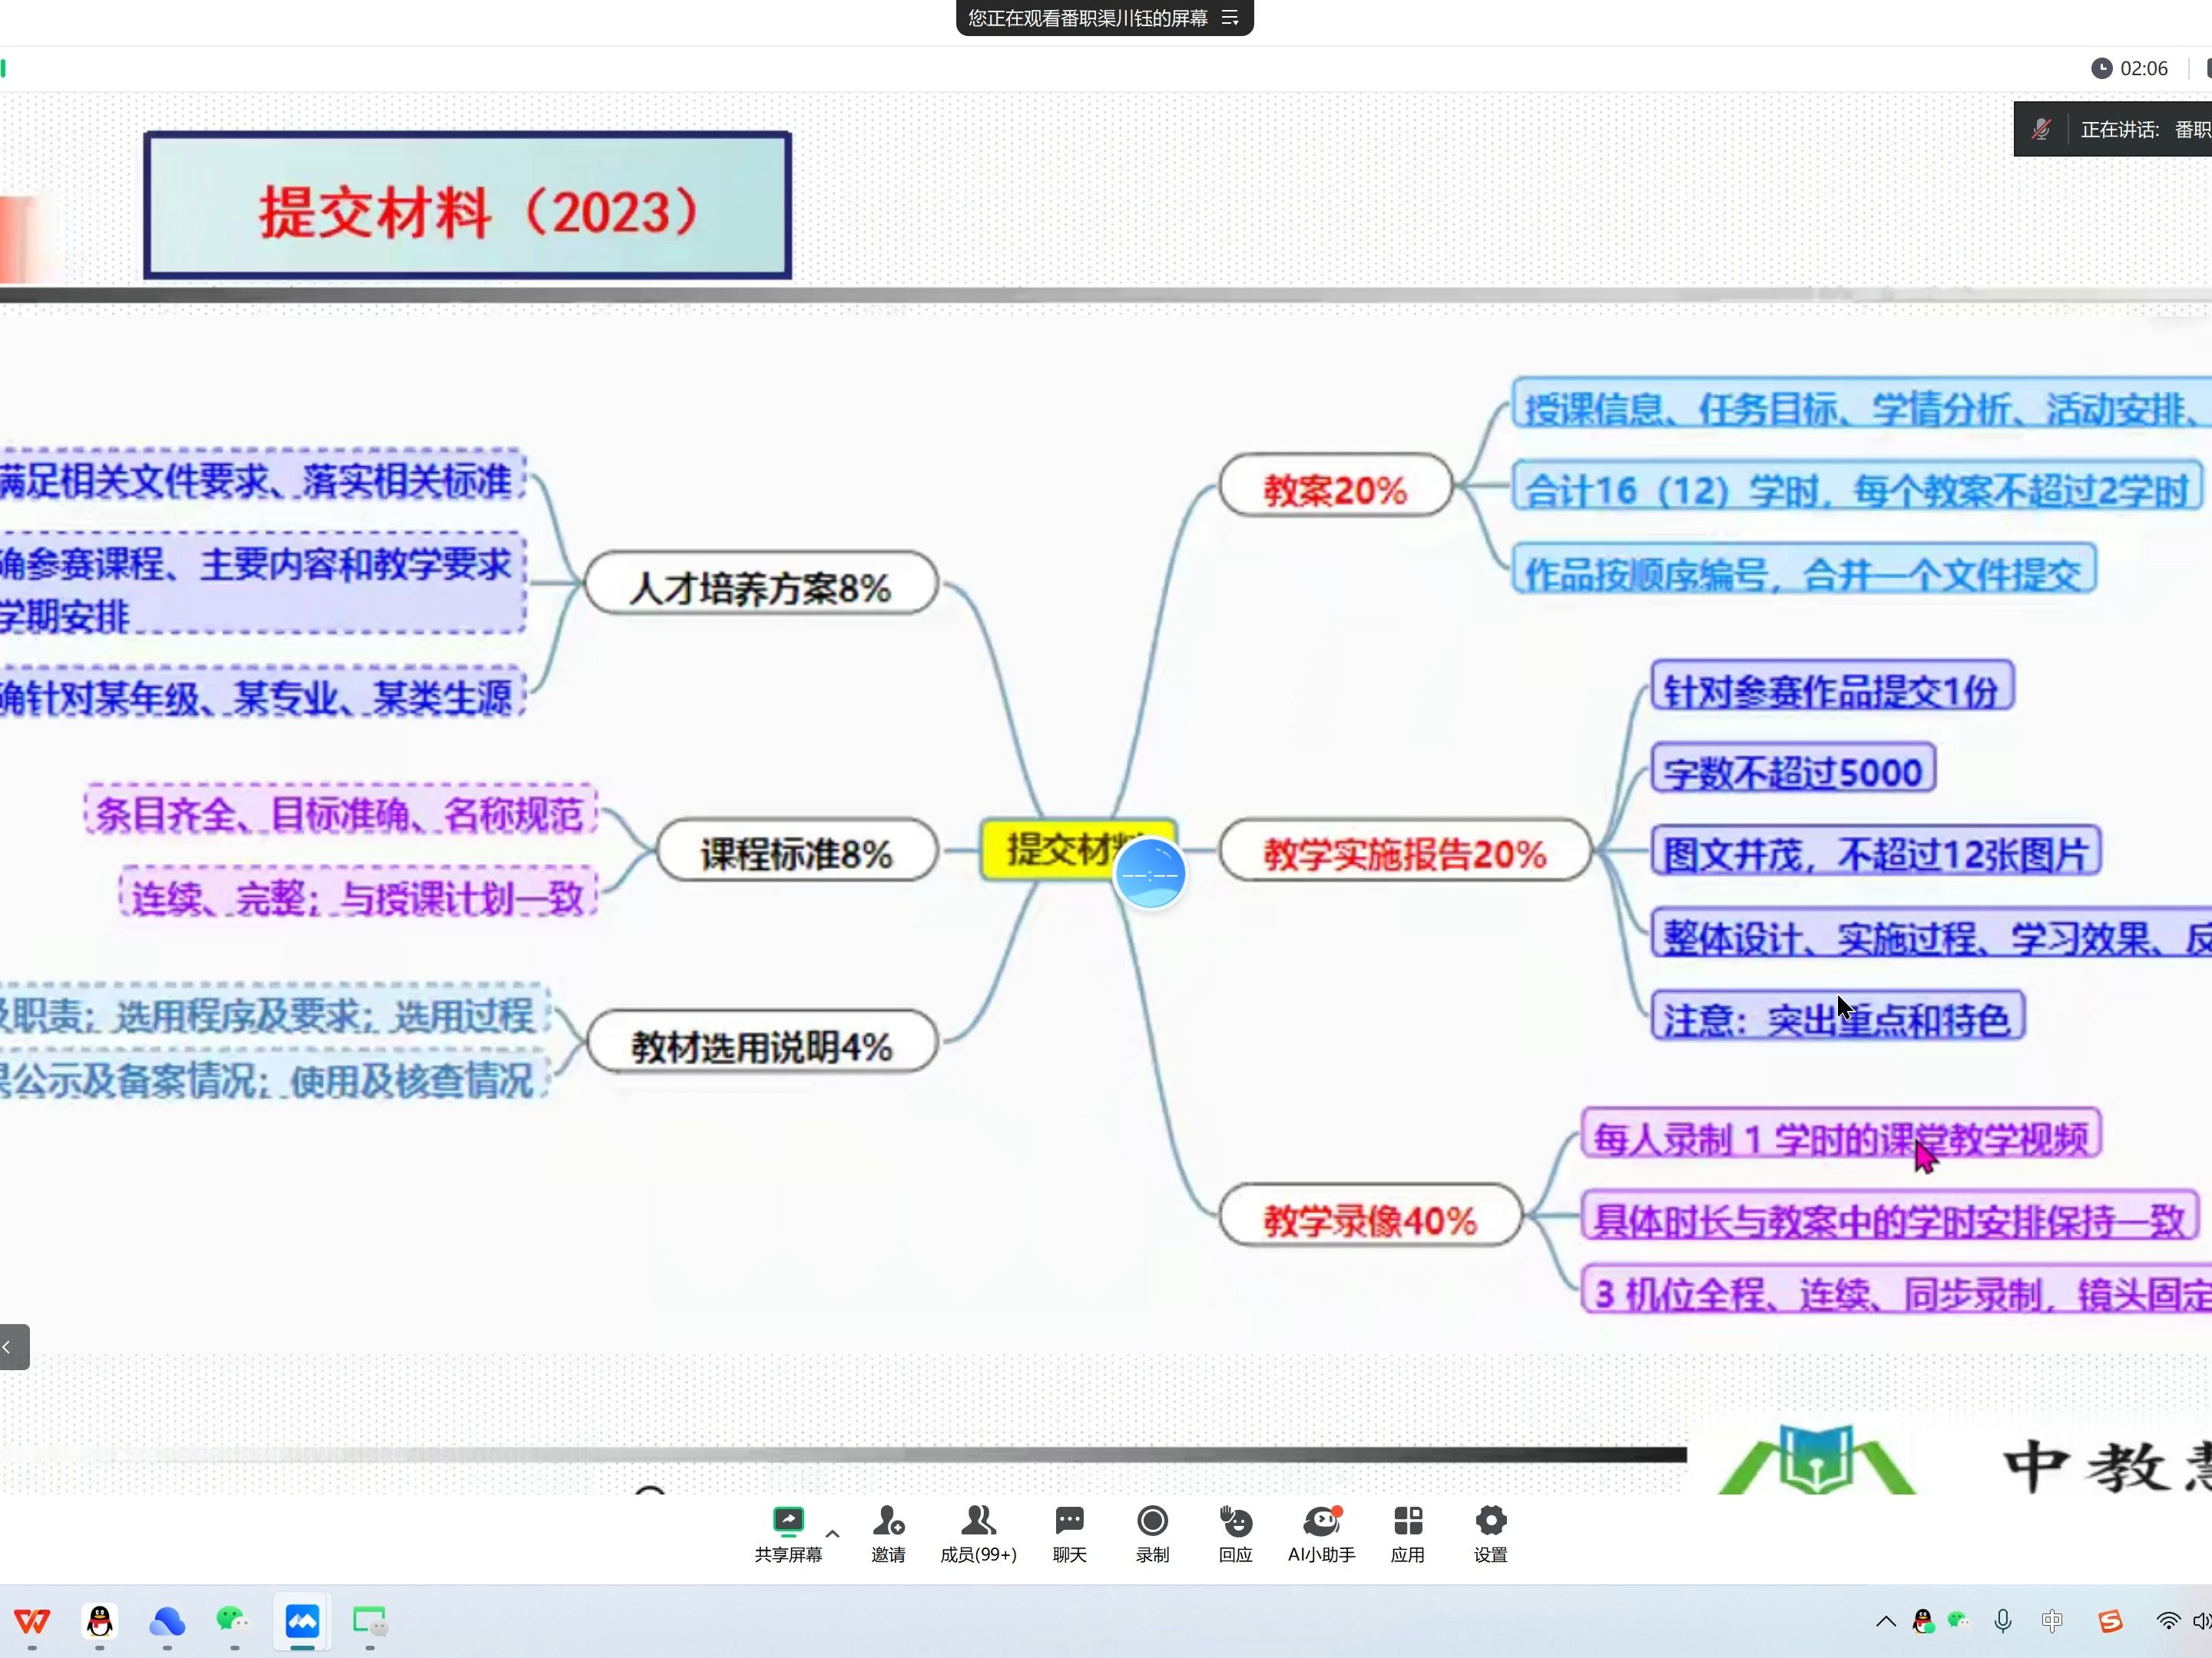
Task: Open the Apps (应用) icon
Action: click(x=1407, y=1533)
